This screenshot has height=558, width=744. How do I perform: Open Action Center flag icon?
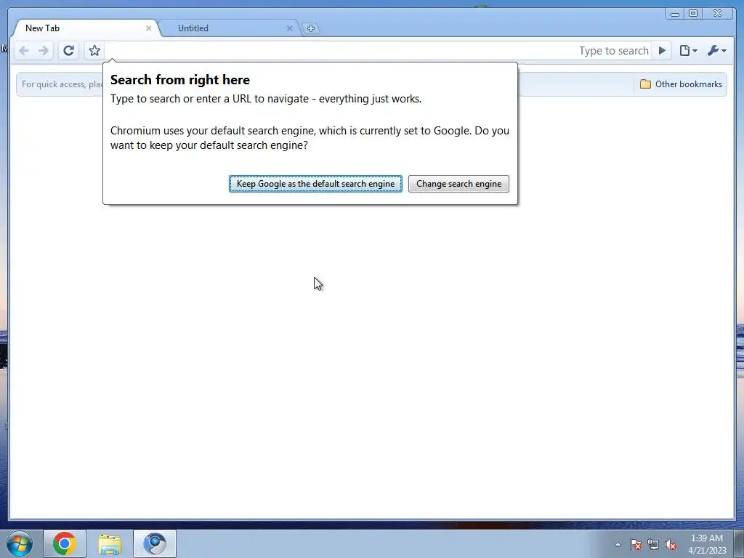click(x=636, y=544)
